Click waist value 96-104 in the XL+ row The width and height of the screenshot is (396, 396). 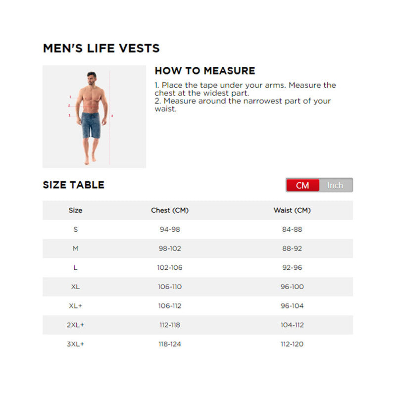point(292,306)
